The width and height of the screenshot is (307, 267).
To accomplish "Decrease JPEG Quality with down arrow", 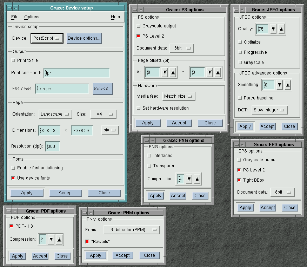I will point(273,29).
